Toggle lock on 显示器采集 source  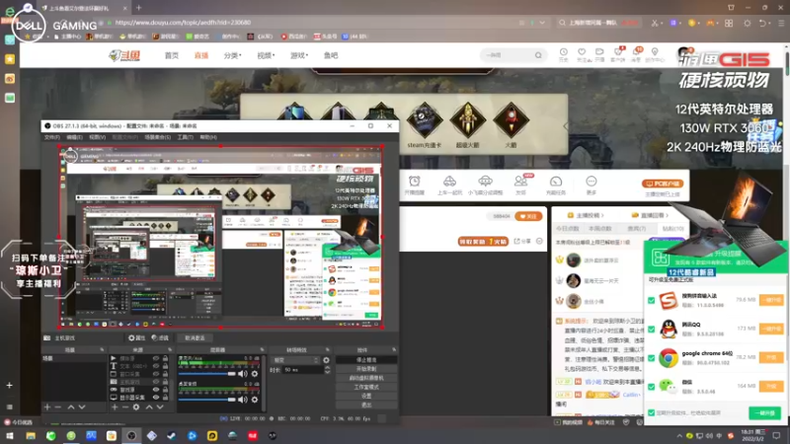coord(165,398)
